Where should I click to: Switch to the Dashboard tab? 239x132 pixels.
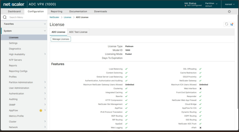click(14, 11)
